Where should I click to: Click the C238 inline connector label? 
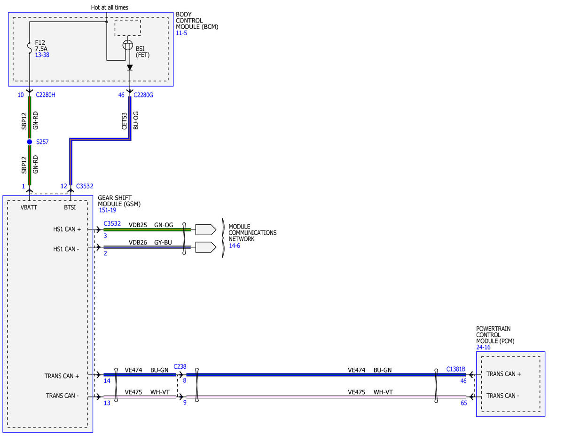click(180, 366)
